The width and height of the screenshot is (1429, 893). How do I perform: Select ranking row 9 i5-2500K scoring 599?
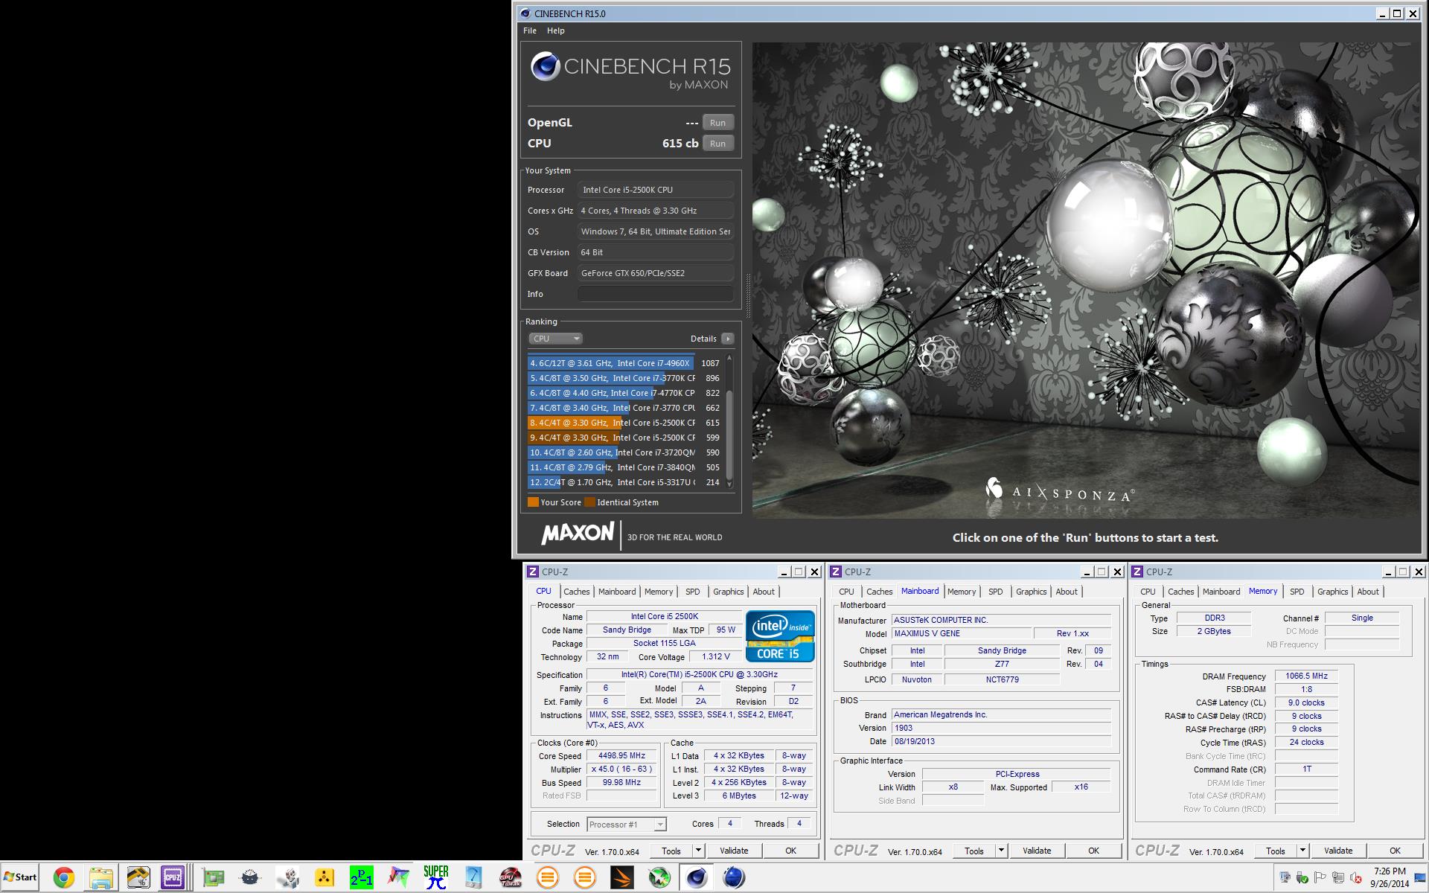coord(624,438)
